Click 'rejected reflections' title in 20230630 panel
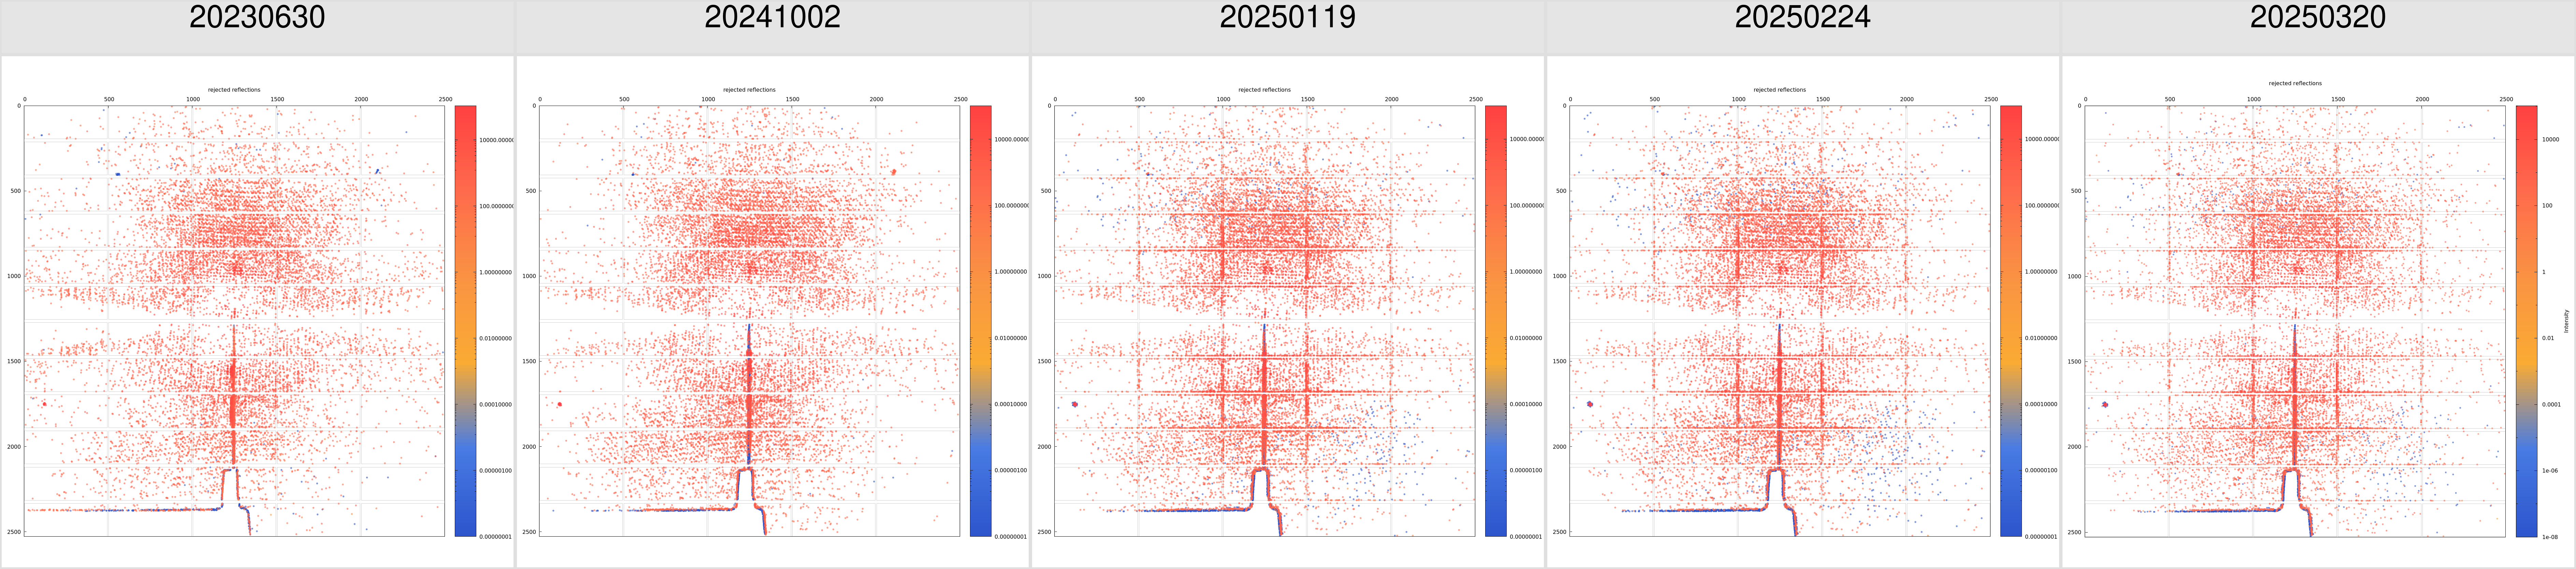The image size is (2576, 569). [234, 90]
